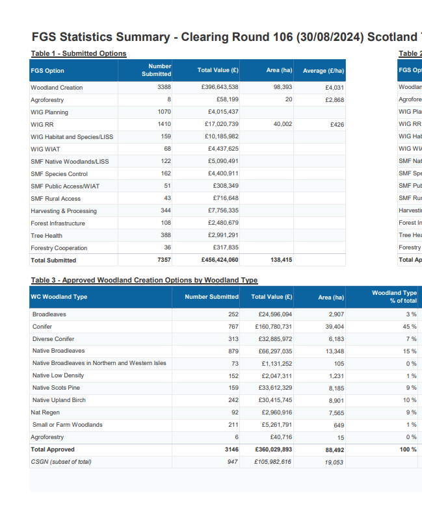This screenshot has height=506, width=422.
Task: Click the 'Small or Farm Woodlands' row label
Action: [x=68, y=425]
